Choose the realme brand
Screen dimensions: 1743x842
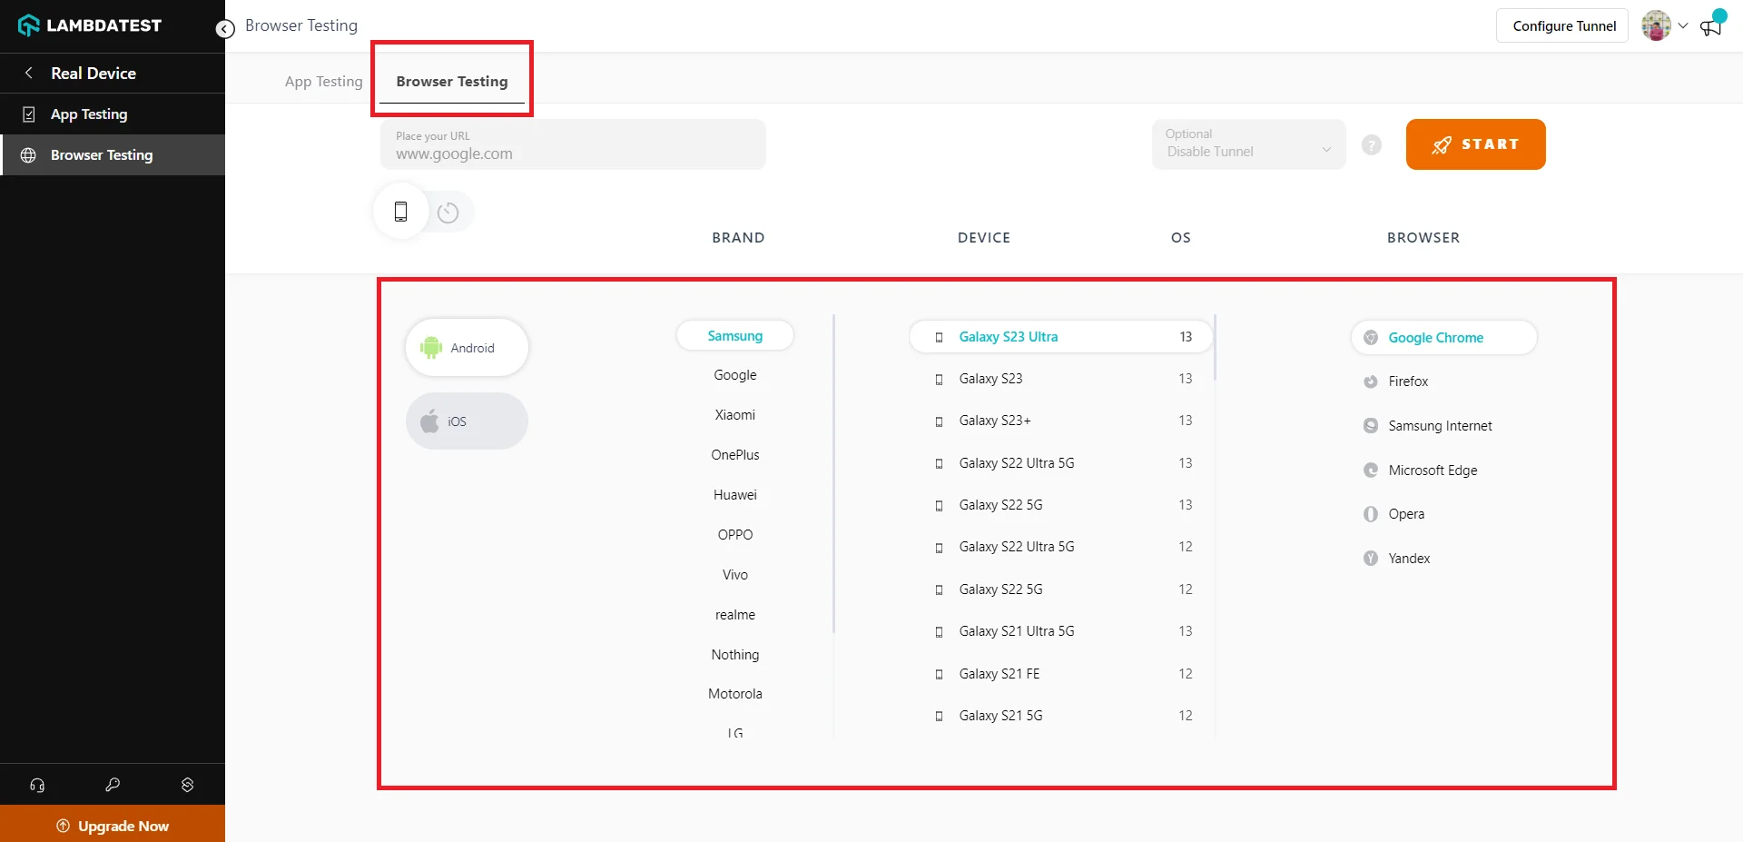735,615
